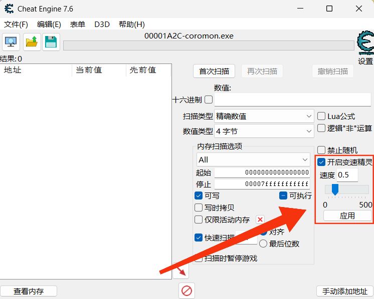This screenshot has width=374, height=299.
Task: Click the 停止 address field
Action: [x=262, y=184]
